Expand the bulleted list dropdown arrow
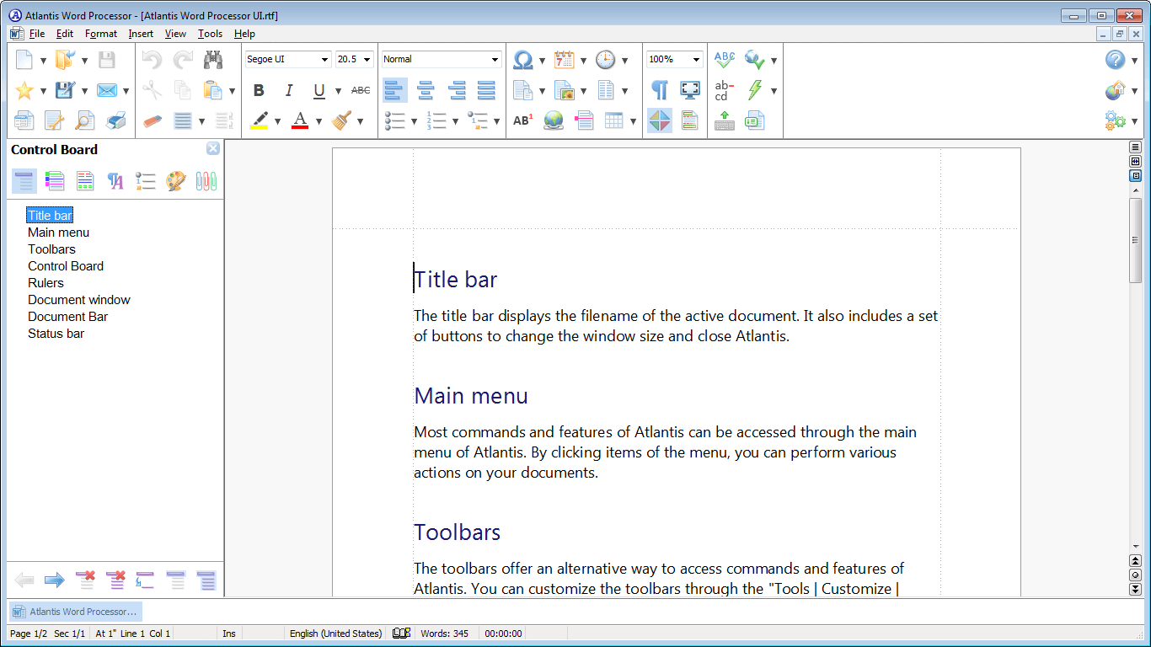Screen dimensions: 1151x647 point(414,121)
